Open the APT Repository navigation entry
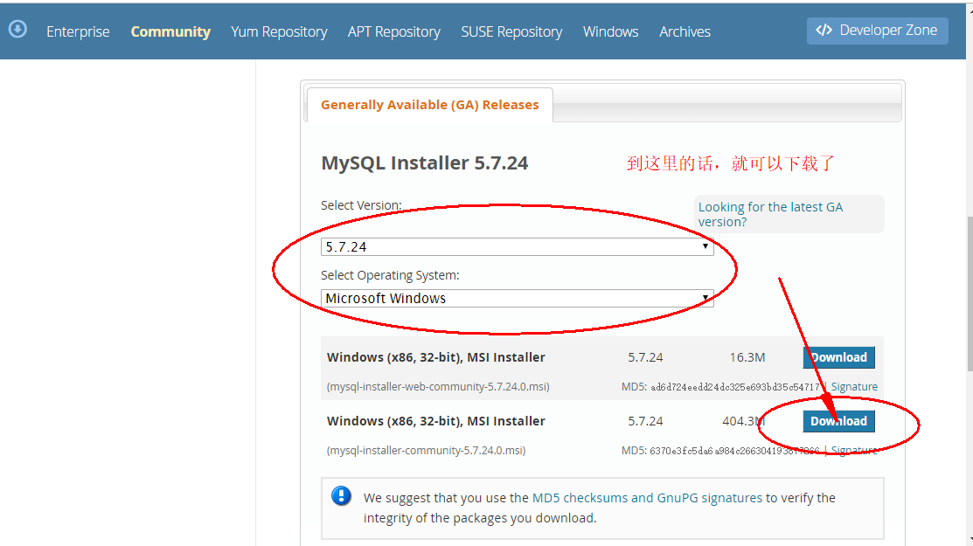 393,31
